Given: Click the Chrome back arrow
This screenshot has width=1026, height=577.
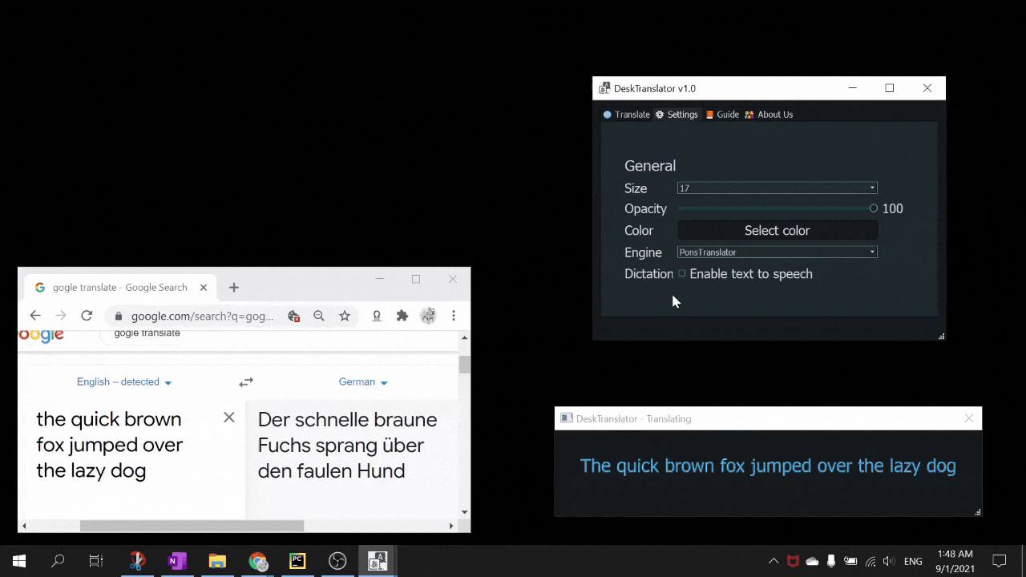Looking at the screenshot, I should (x=35, y=316).
